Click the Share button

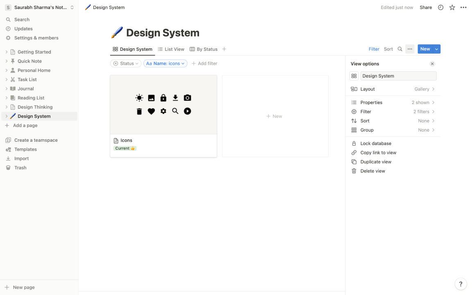(x=426, y=7)
